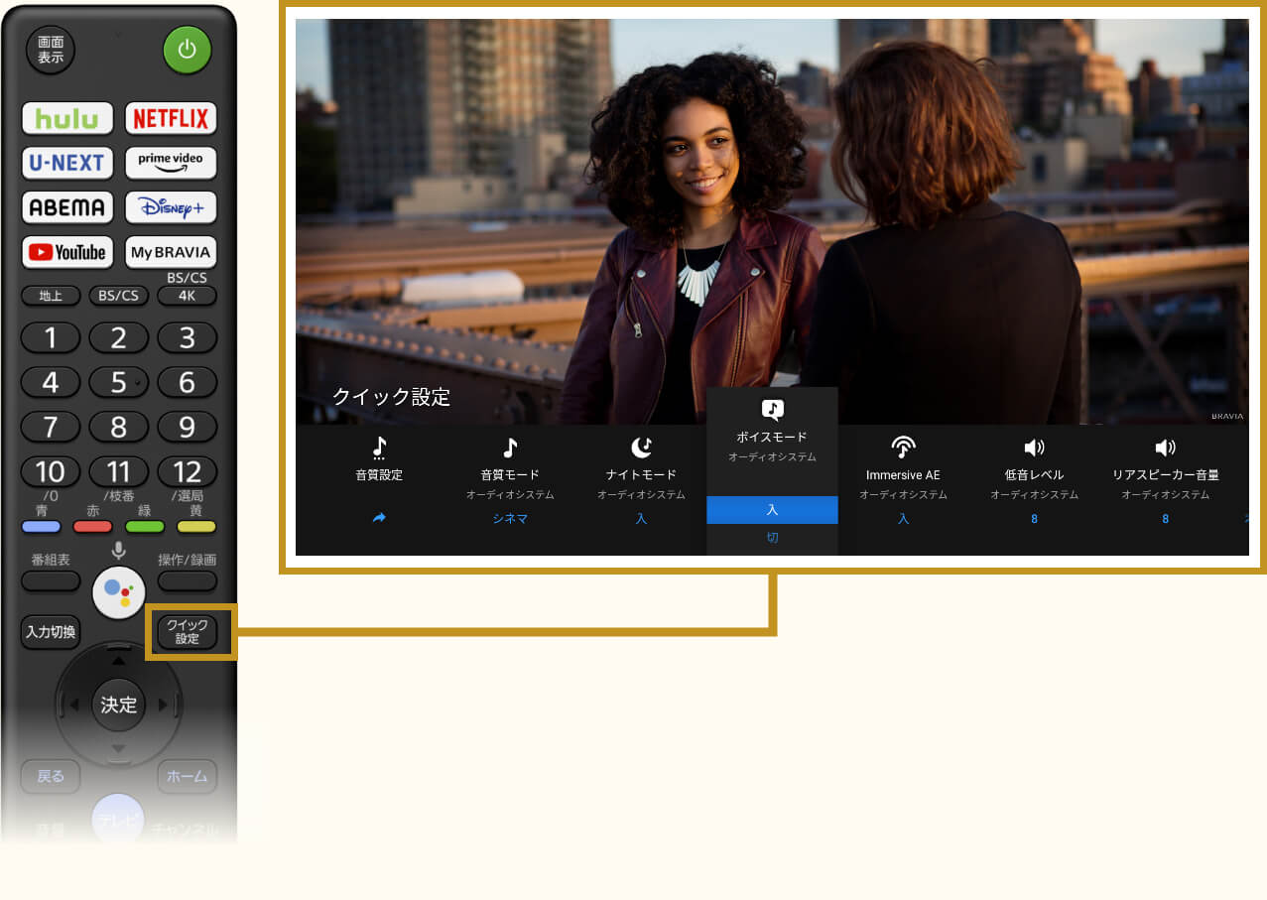The height and width of the screenshot is (900, 1267).
Task: Select the 音質モード music note icon
Action: (x=510, y=449)
